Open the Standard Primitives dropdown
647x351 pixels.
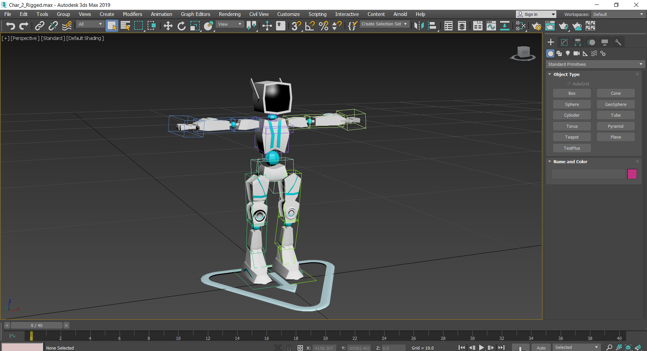click(594, 64)
